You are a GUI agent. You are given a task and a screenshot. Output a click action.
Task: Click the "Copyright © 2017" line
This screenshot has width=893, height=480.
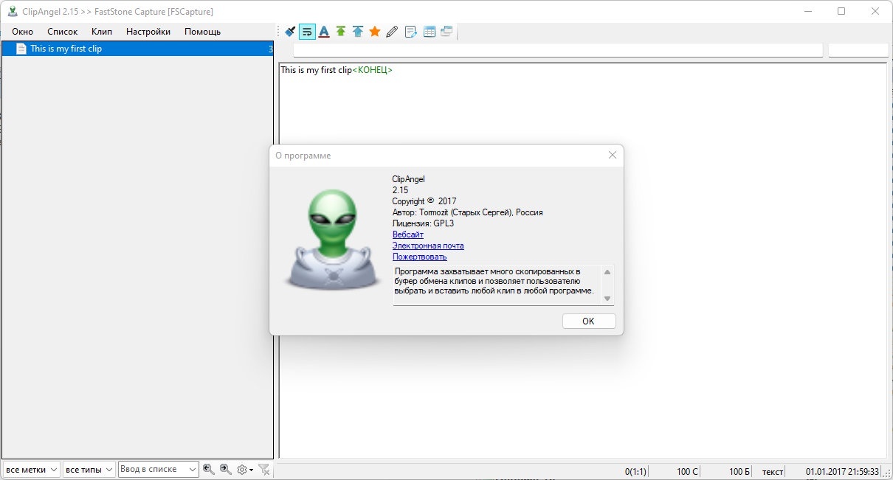point(425,201)
